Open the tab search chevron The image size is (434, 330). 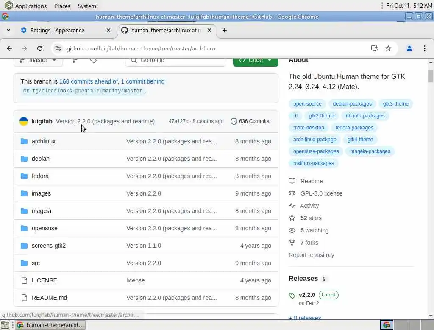(x=8, y=30)
